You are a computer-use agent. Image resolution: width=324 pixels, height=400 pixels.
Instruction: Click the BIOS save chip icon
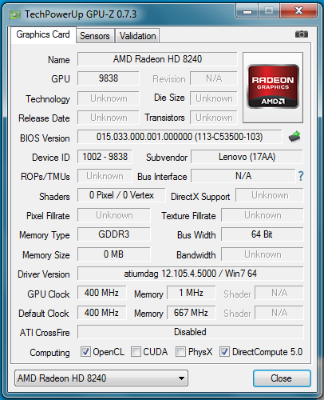(x=294, y=137)
